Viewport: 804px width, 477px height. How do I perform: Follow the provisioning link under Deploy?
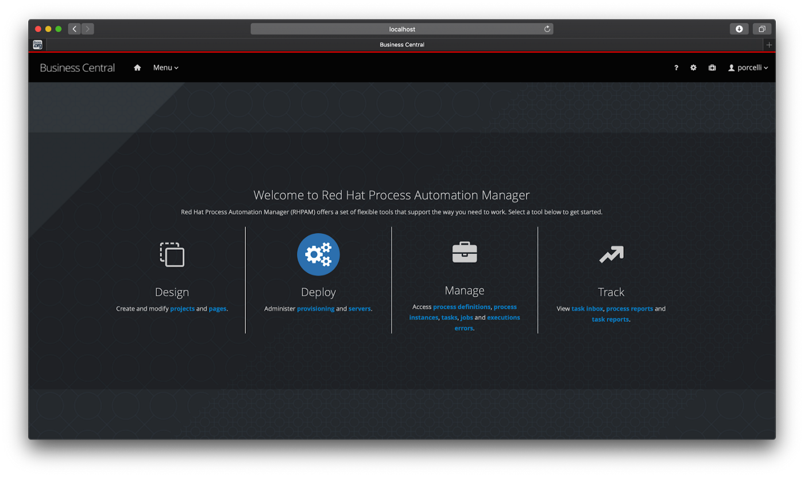(x=315, y=309)
